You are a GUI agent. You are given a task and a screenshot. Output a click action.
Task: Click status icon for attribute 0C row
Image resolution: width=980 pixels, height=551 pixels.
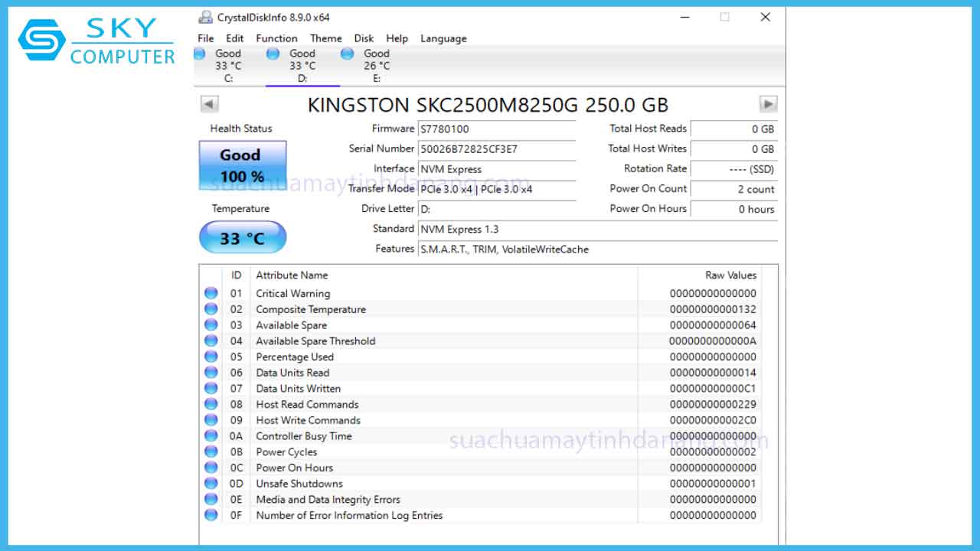[x=211, y=468]
